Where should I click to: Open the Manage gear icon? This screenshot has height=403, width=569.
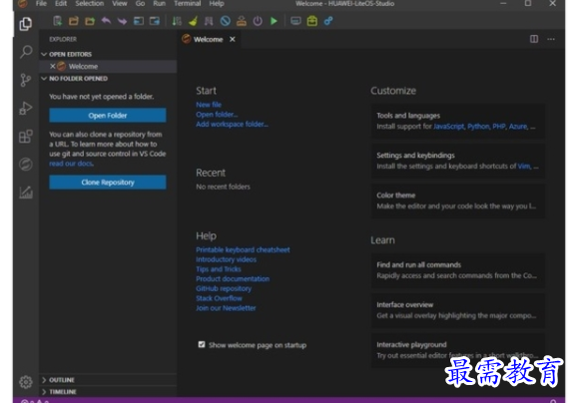tap(25, 382)
